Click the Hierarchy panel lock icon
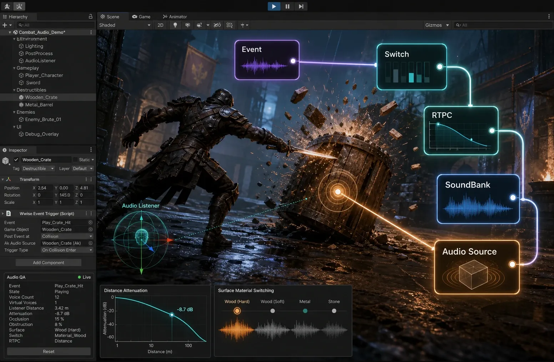The width and height of the screenshot is (554, 362). tap(90, 16)
